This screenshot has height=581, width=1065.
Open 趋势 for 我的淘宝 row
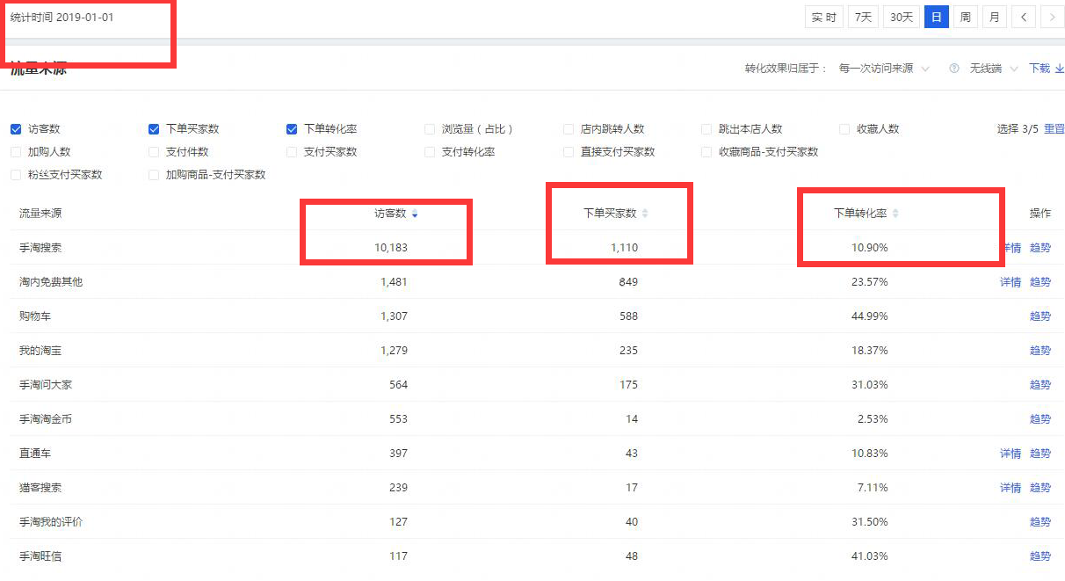tap(1040, 351)
